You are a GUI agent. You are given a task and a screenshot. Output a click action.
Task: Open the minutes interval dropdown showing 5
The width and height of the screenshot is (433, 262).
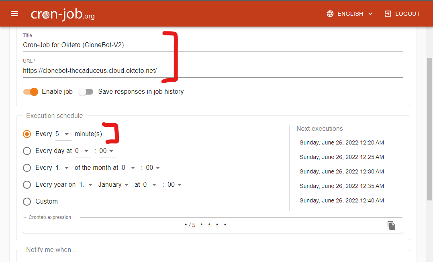point(63,134)
